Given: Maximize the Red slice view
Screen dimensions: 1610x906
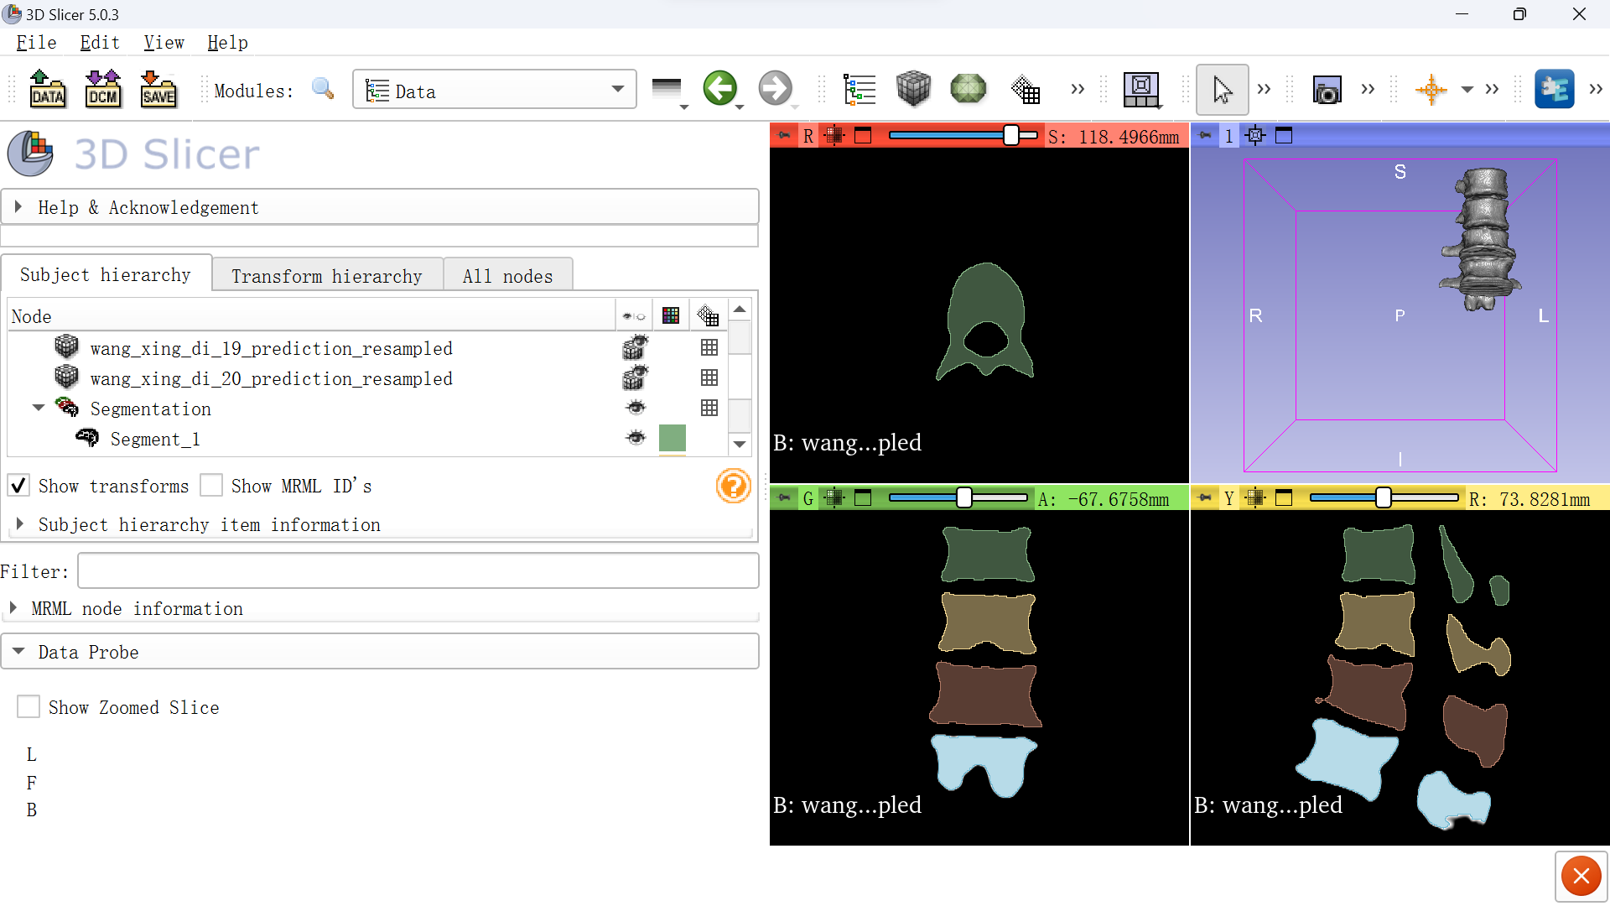Looking at the screenshot, I should click(863, 135).
